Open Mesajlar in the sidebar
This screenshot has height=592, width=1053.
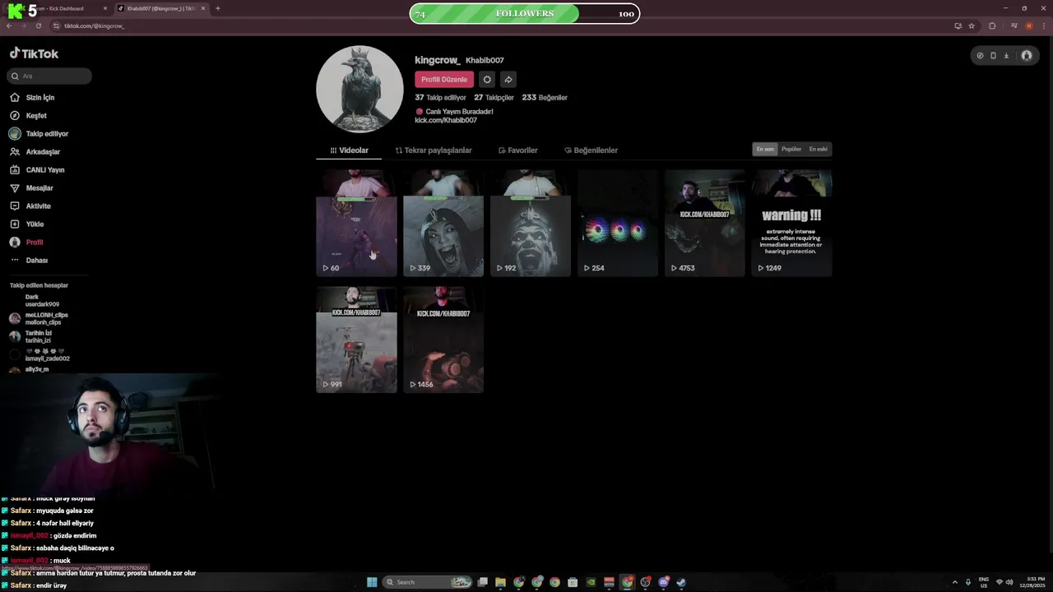click(x=31, y=187)
